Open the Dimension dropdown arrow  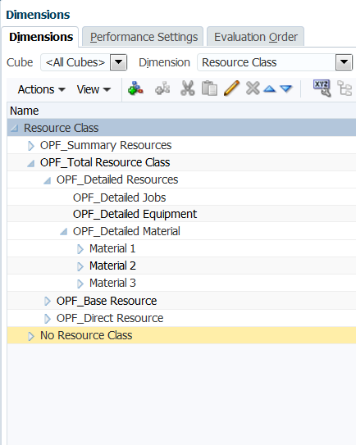coord(344,62)
